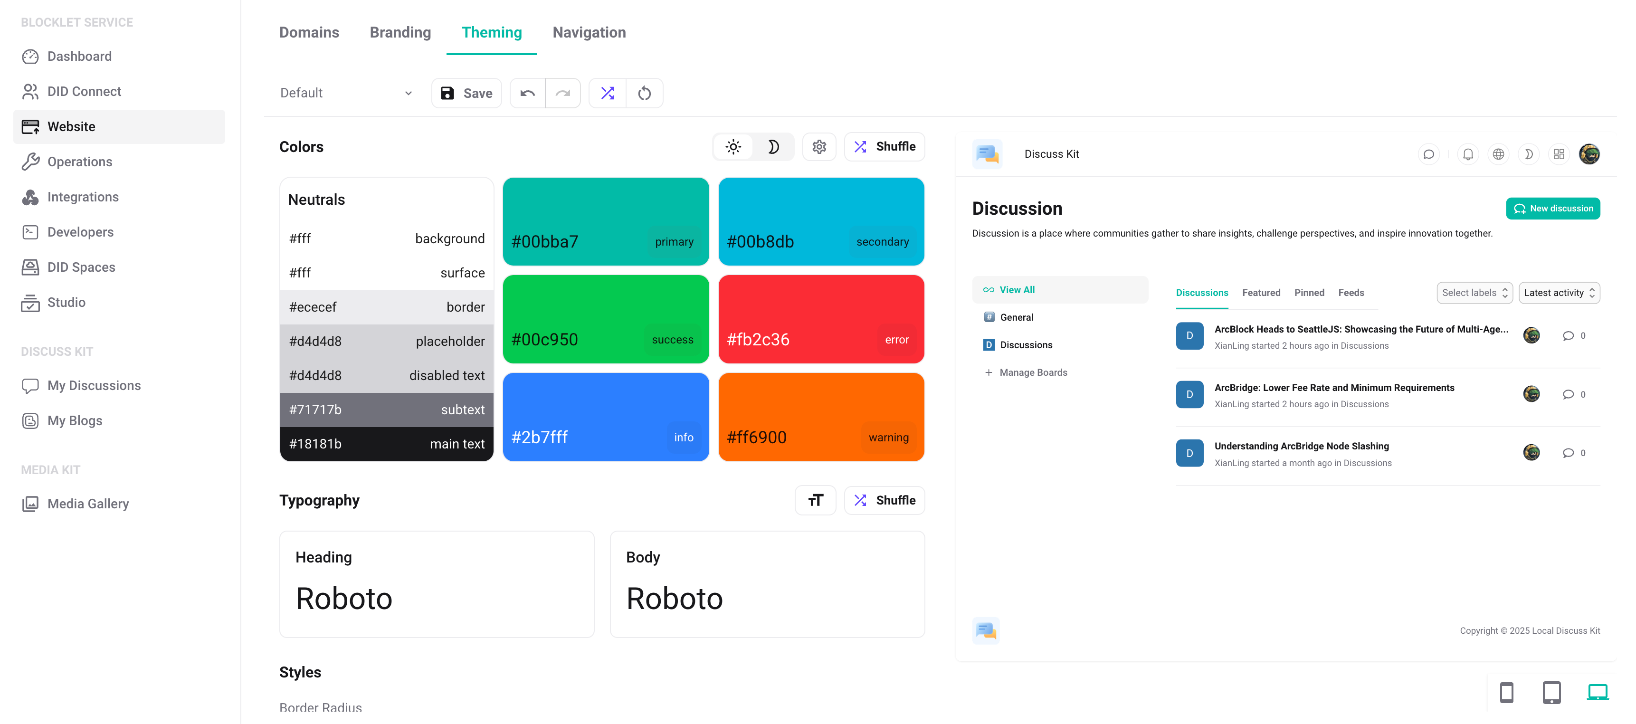The image size is (1636, 724).
Task: Select the primary #00bba7 color swatch
Action: pyautogui.click(x=605, y=221)
